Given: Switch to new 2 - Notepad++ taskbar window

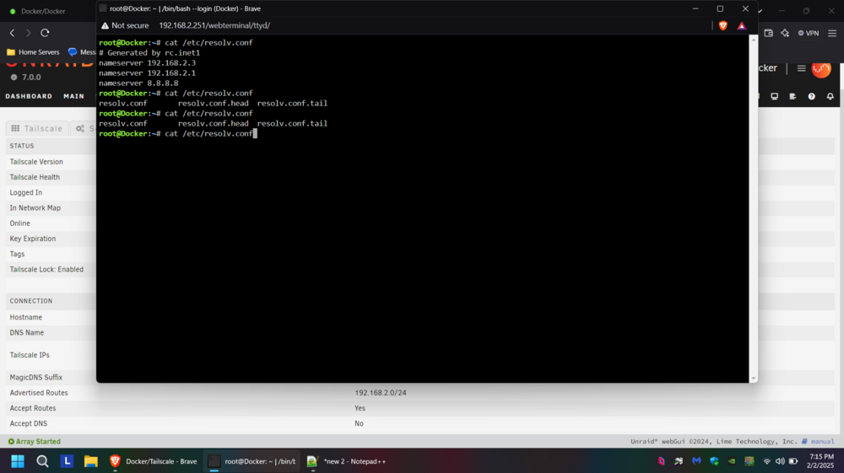Looking at the screenshot, I should [x=347, y=461].
